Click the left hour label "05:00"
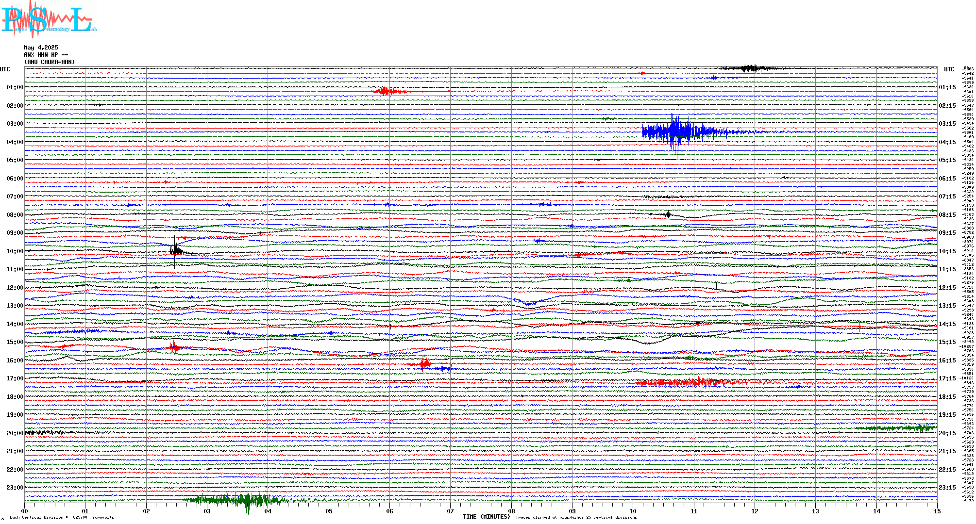Screen dimensions: 976x524 (15, 160)
